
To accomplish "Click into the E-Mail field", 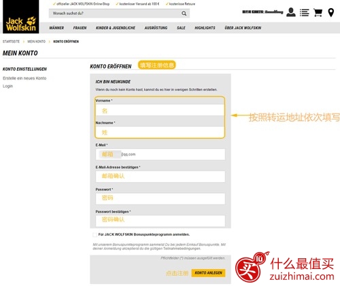I will (x=160, y=154).
